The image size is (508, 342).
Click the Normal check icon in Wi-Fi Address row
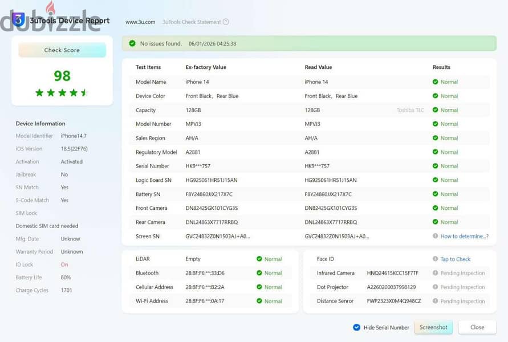pos(259,301)
